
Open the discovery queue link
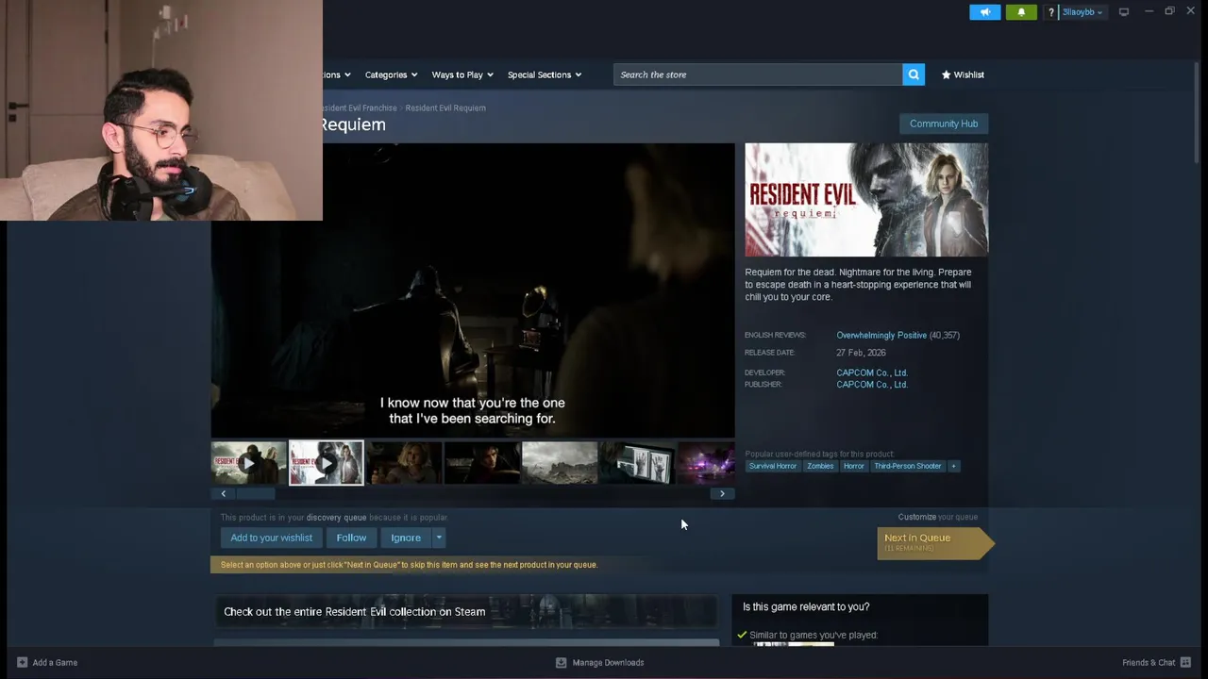coord(336,518)
